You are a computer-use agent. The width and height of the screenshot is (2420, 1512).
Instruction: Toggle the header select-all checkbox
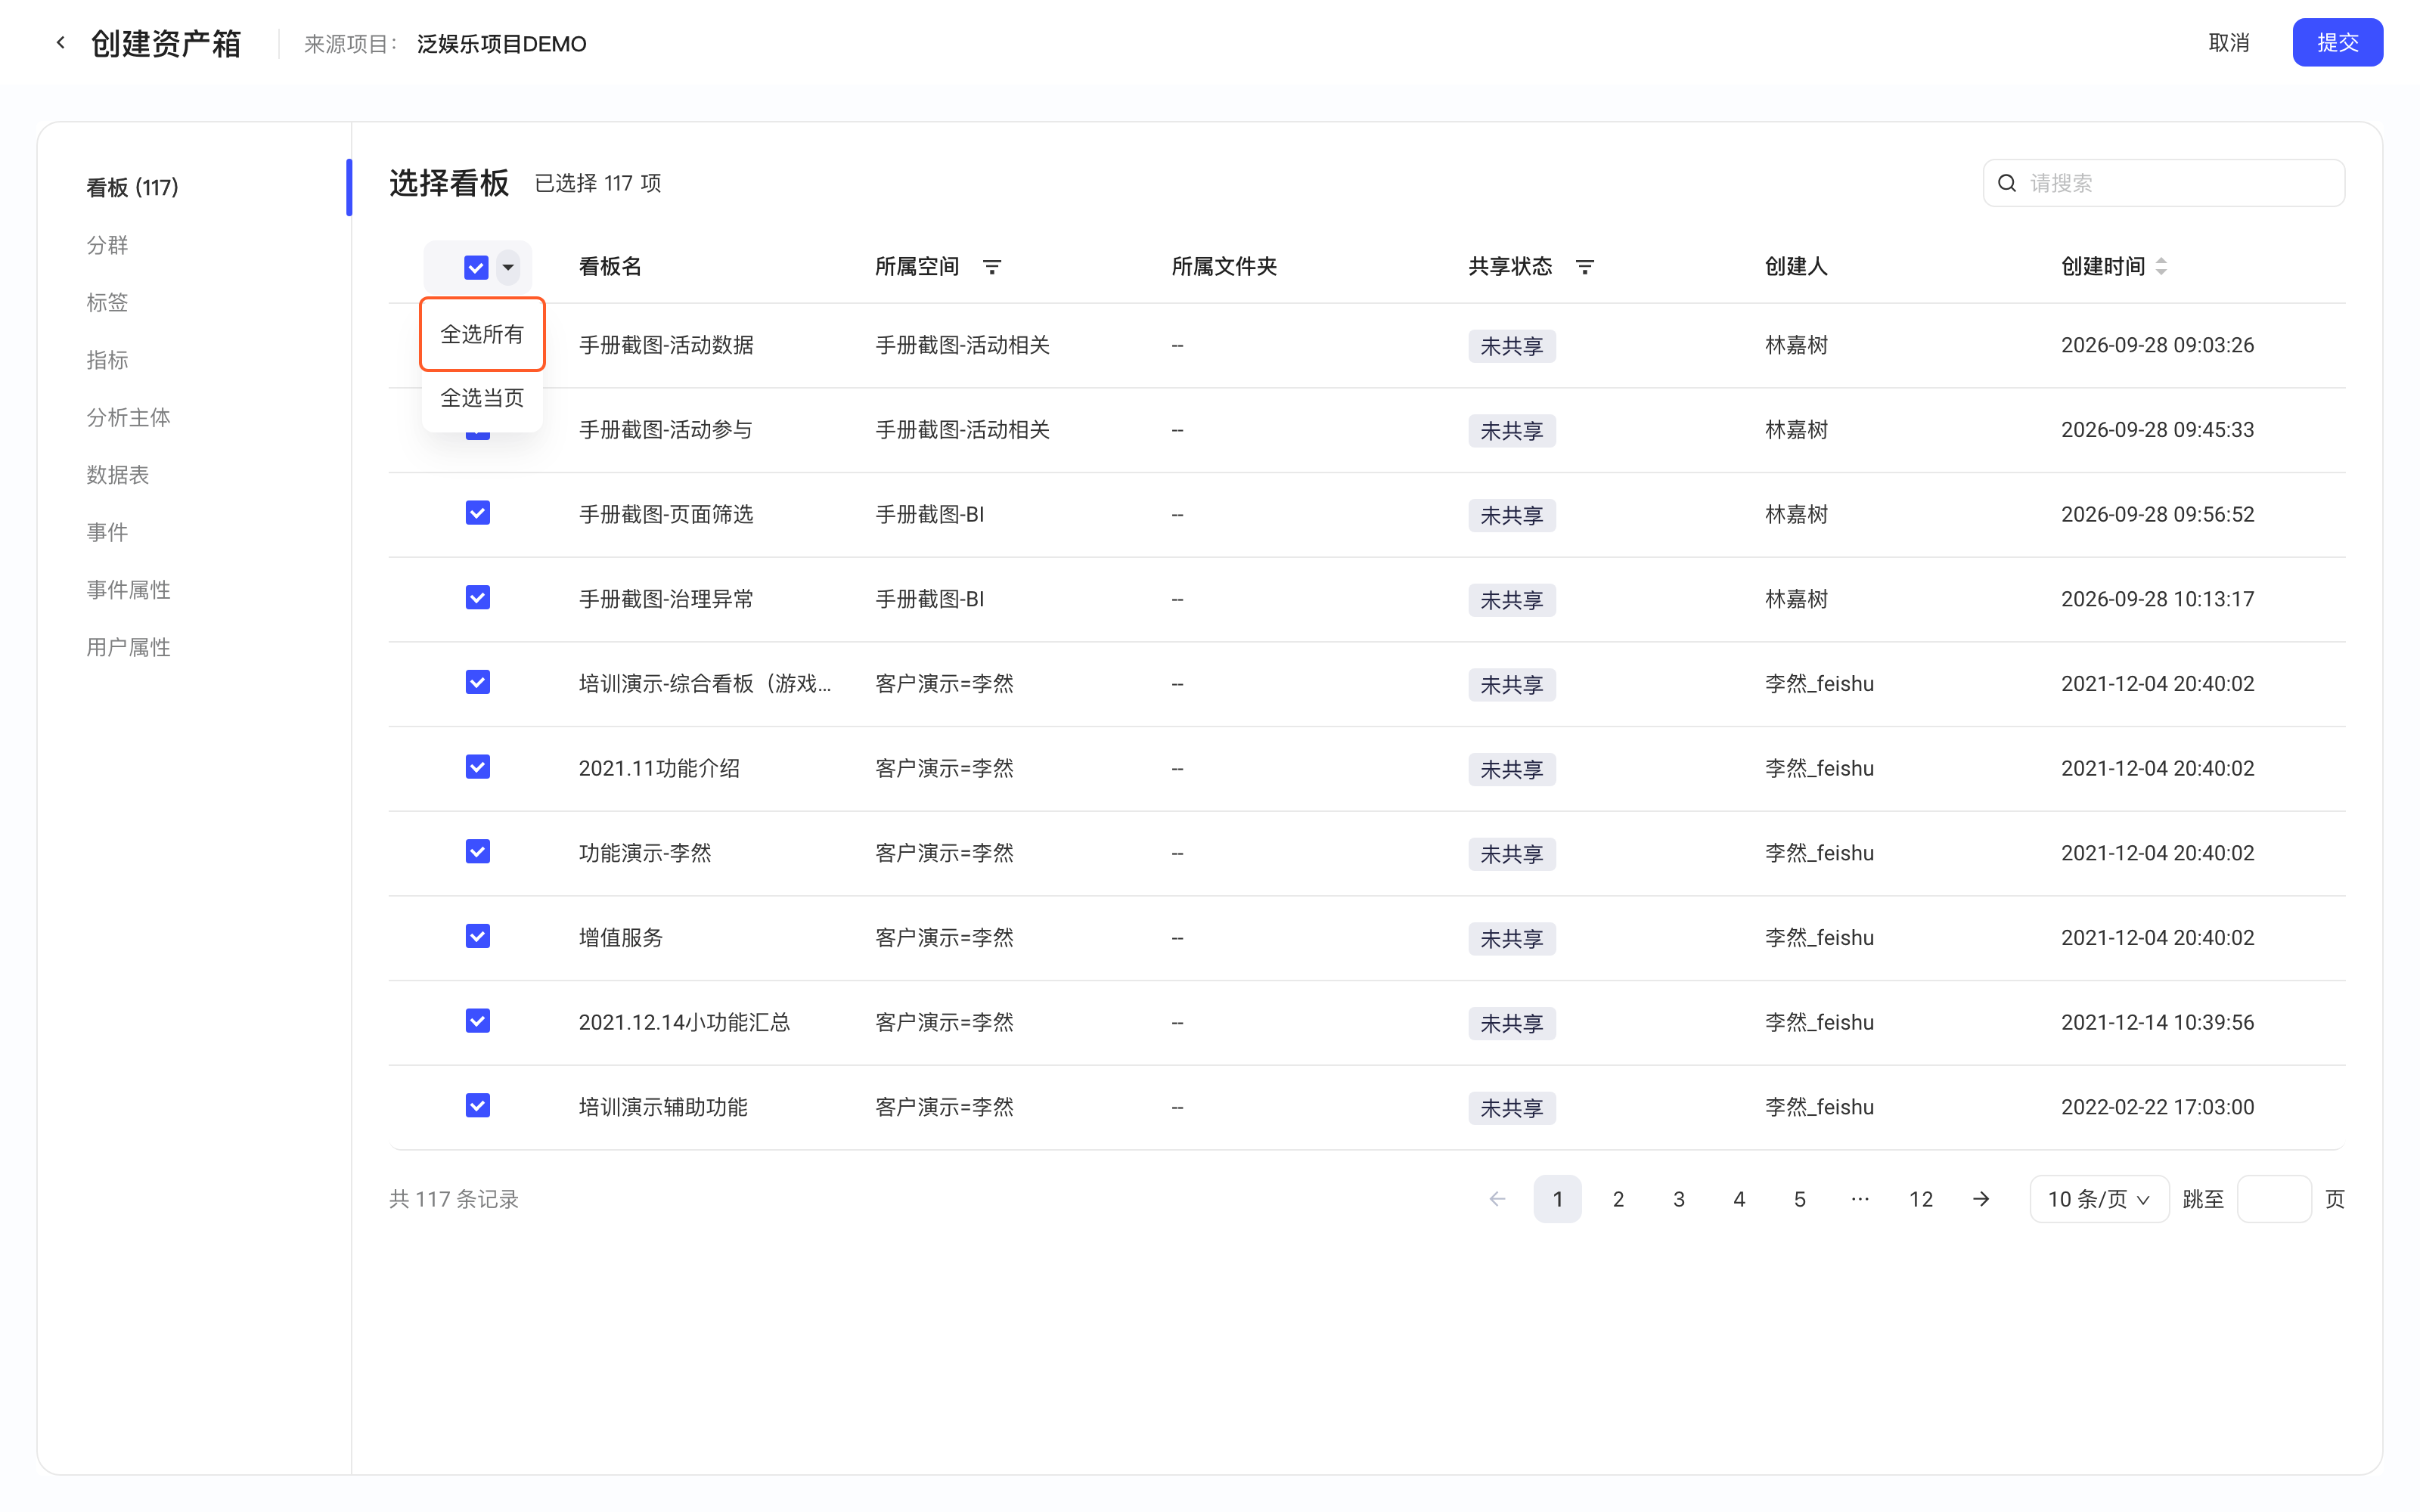click(x=476, y=267)
